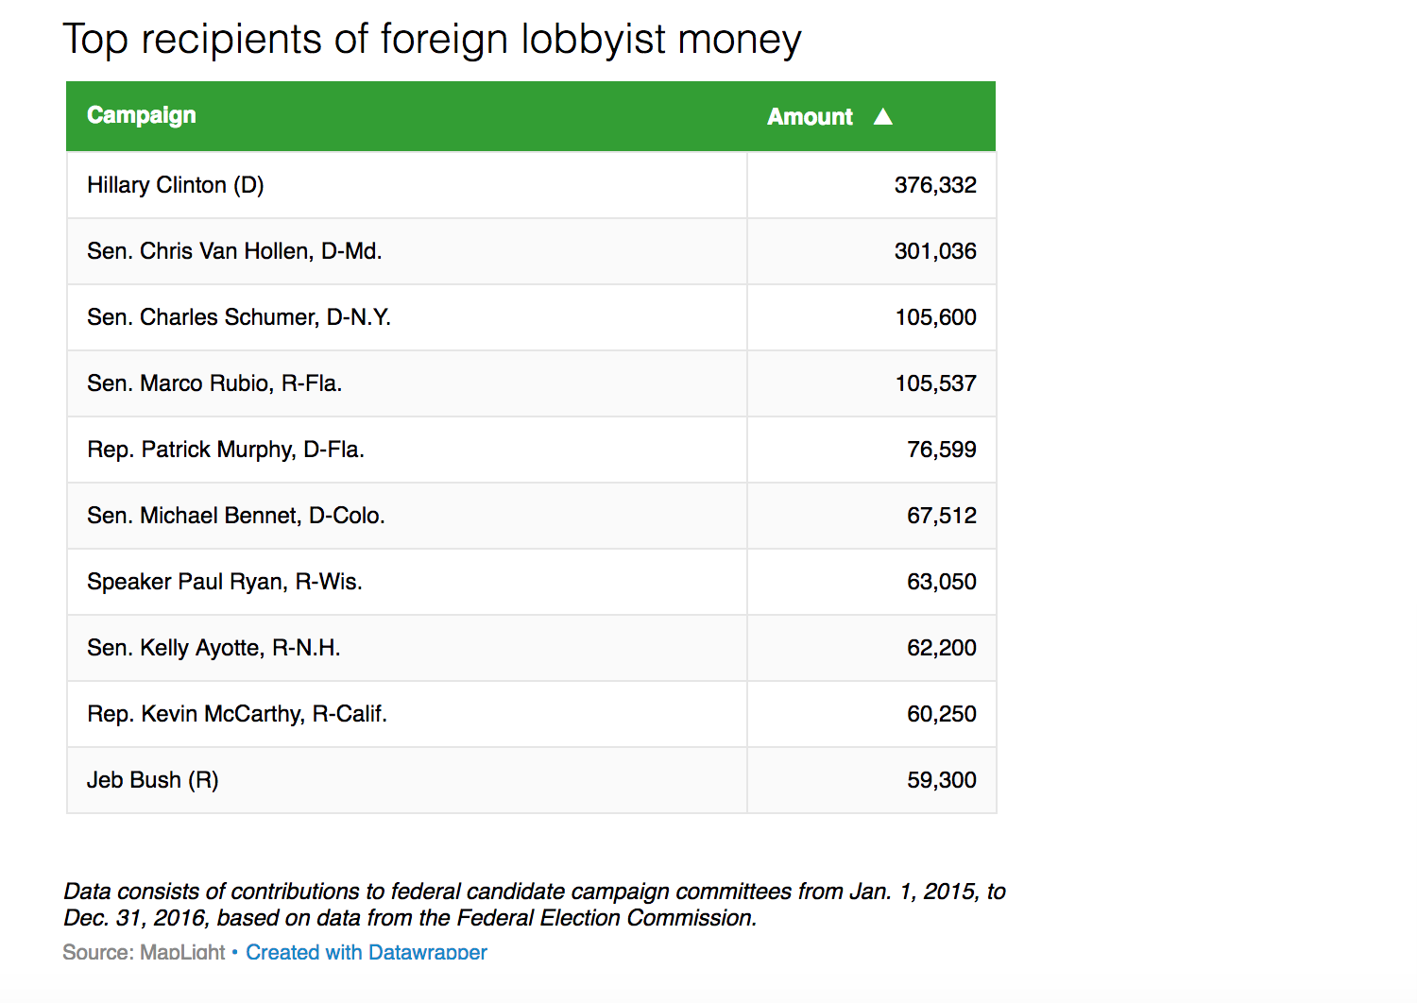This screenshot has width=1417, height=1003.
Task: Click the italic data footnote text
Action: pyautogui.click(x=534, y=904)
